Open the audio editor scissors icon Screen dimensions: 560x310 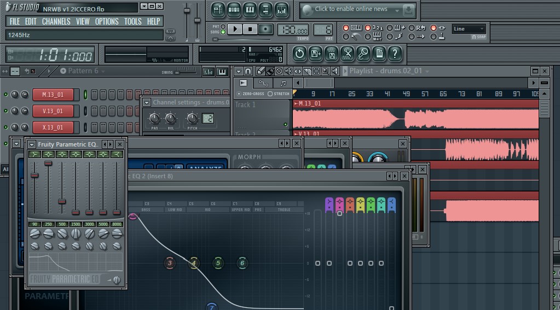tap(347, 54)
